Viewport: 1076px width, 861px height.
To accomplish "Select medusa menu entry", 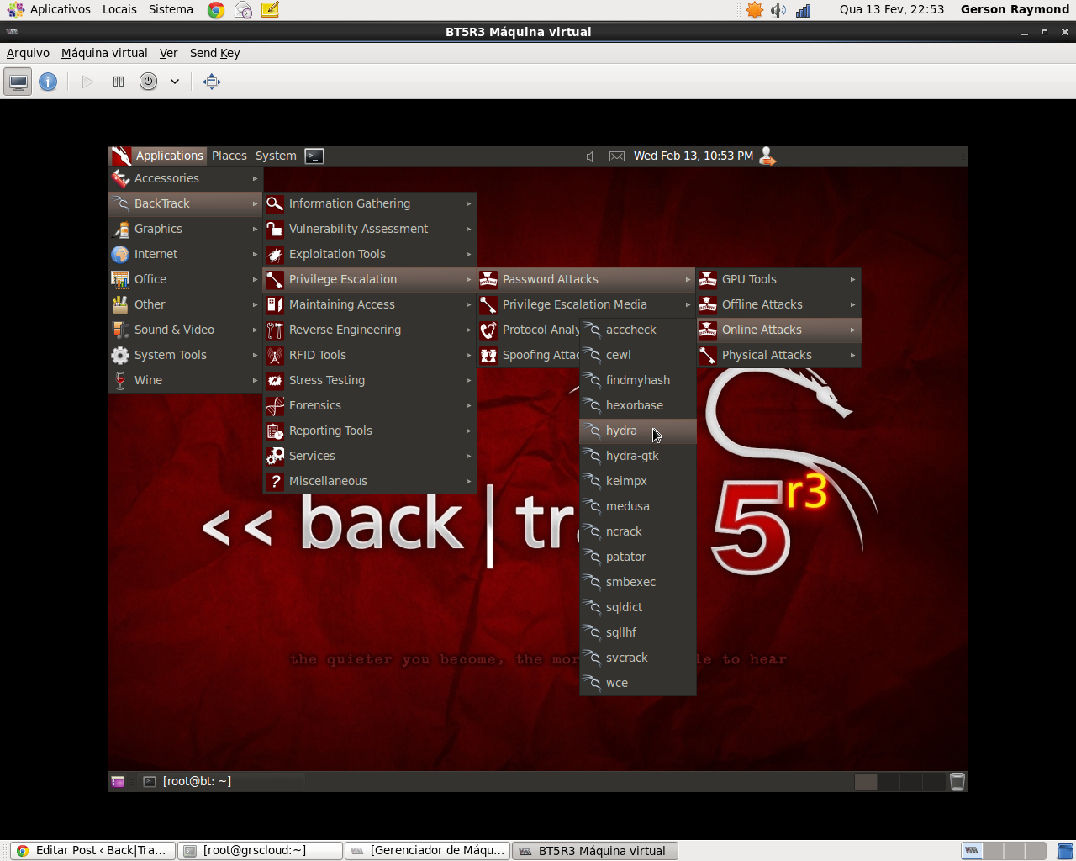I will pos(638,506).
